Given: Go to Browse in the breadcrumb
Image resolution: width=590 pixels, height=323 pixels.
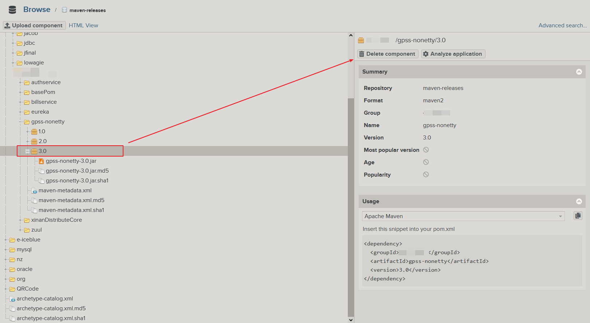Looking at the screenshot, I should coord(37,9).
